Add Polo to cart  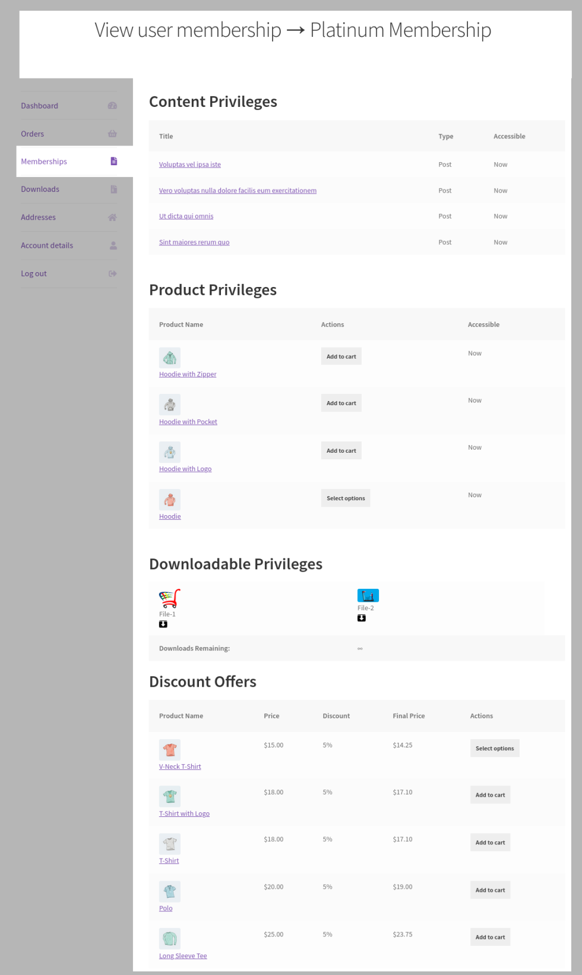[490, 890]
